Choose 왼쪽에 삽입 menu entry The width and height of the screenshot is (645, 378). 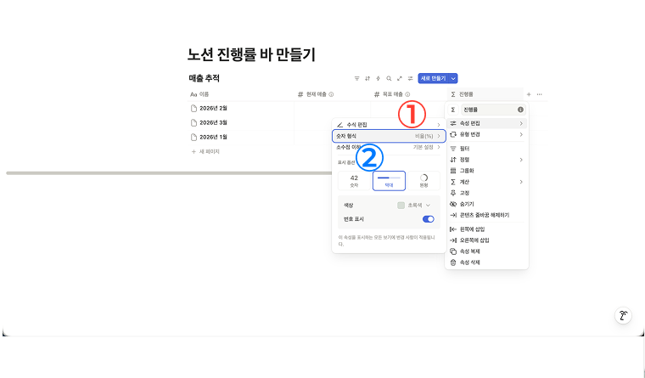[486, 229]
